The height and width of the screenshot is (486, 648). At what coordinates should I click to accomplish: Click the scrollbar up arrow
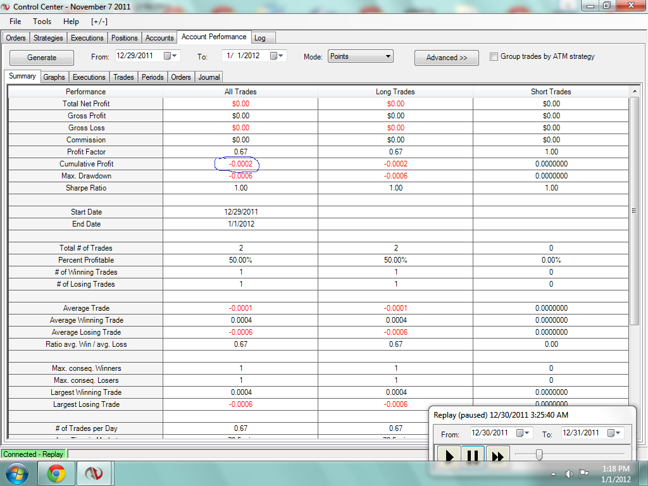[634, 91]
